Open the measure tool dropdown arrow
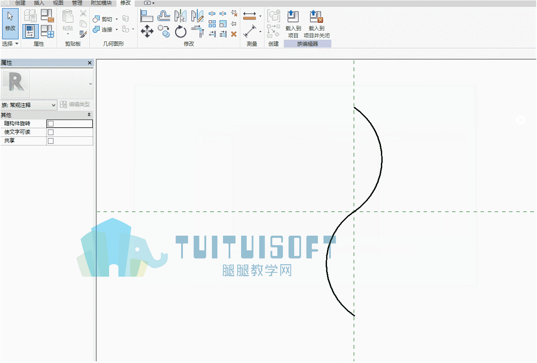Screen dimensions: 537x363 260,16
